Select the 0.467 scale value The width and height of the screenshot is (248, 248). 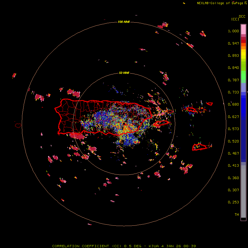233,153
